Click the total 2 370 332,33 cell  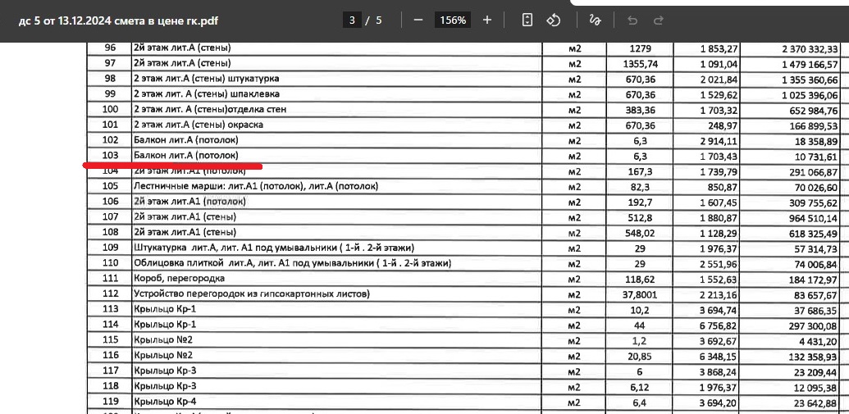pyautogui.click(x=810, y=49)
